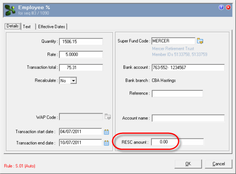Expand the Recalculate dropdown
Image resolution: width=236 pixels, height=174 pixels.
pyautogui.click(x=73, y=81)
